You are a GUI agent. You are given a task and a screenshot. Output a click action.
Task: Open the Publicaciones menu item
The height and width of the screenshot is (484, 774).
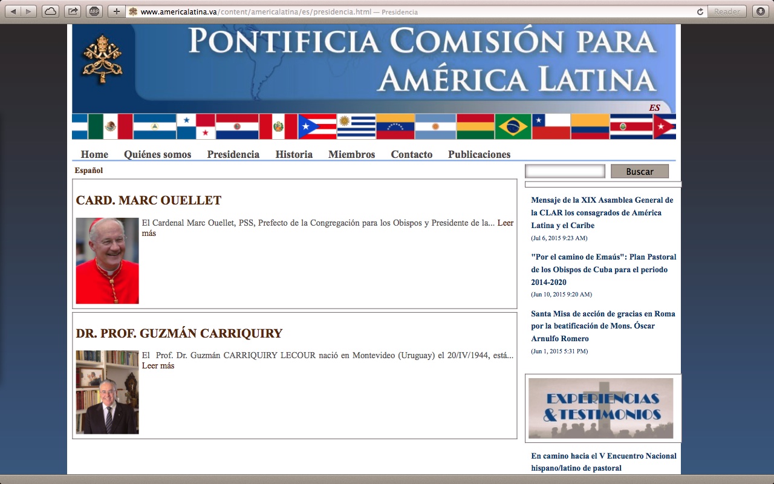[479, 154]
